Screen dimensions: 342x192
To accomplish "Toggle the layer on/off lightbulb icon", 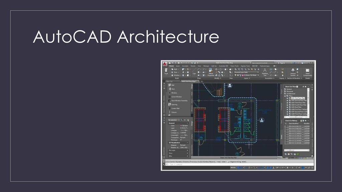I will pos(235,75).
